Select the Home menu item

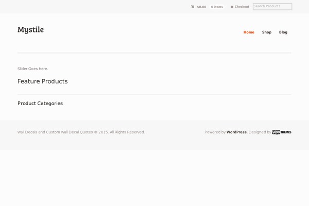[249, 32]
